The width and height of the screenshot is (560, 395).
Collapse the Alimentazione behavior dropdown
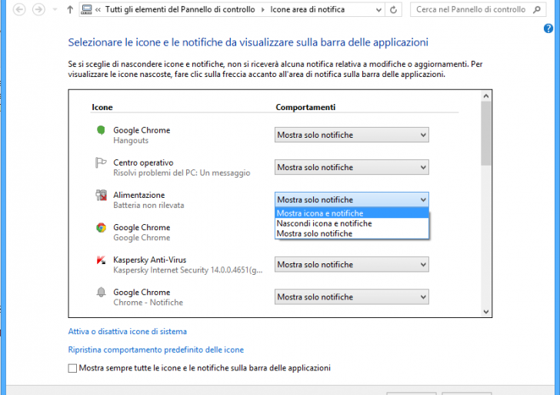coord(352,199)
